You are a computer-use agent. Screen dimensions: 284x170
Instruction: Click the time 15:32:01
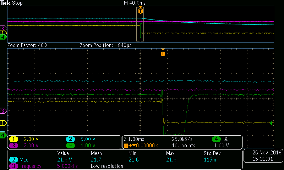click(263, 159)
